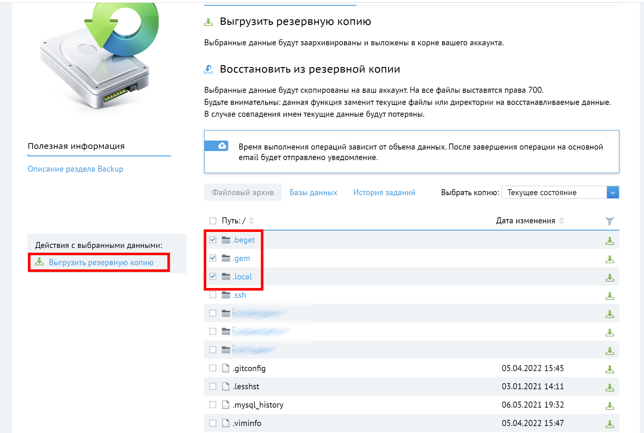
Task: Click download icon for .mysql_history row
Action: click(x=609, y=406)
